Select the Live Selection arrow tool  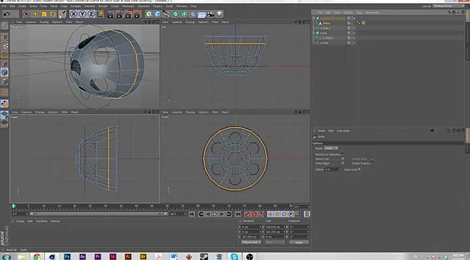[26, 14]
